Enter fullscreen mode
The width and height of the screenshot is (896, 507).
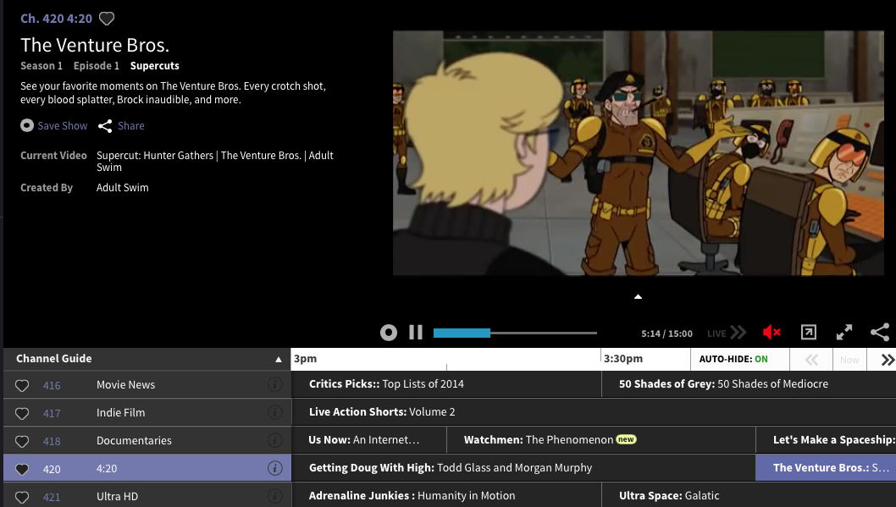(844, 333)
